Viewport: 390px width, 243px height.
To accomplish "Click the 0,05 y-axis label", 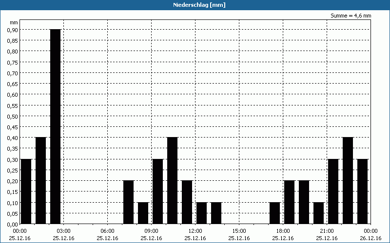I will coord(13,214).
